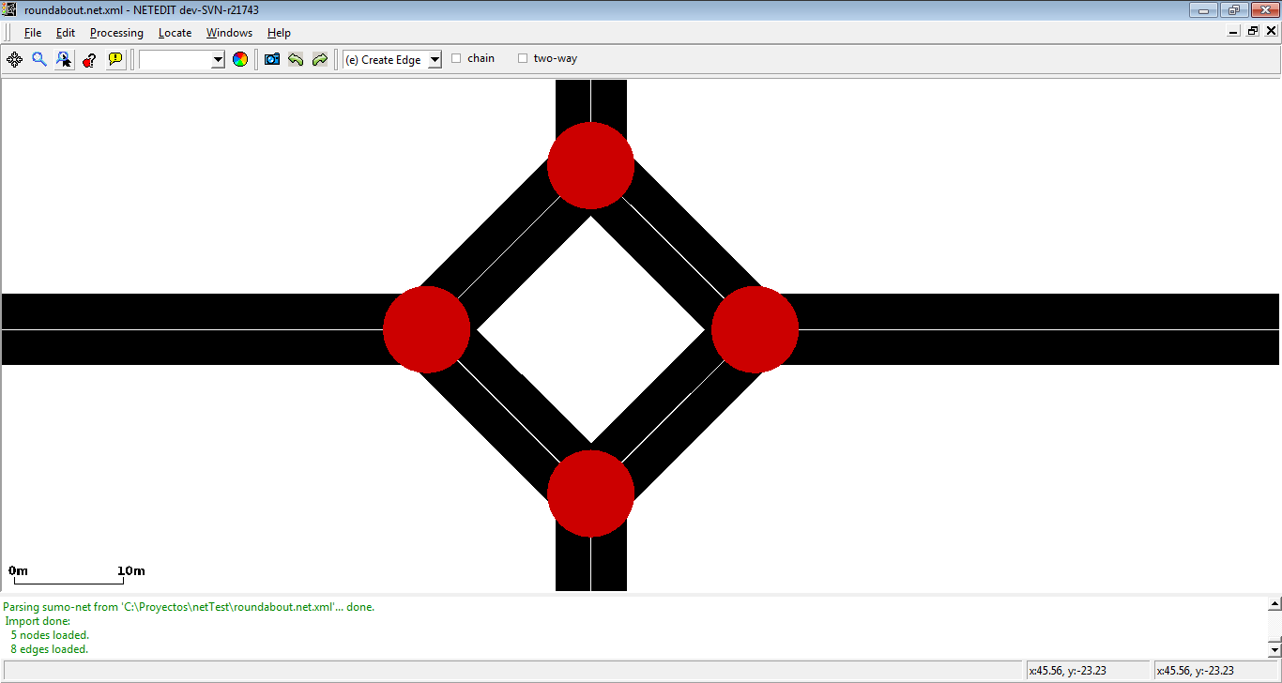This screenshot has height=683, width=1282.
Task: Click the recenter view crosshair icon
Action: pyautogui.click(x=15, y=59)
